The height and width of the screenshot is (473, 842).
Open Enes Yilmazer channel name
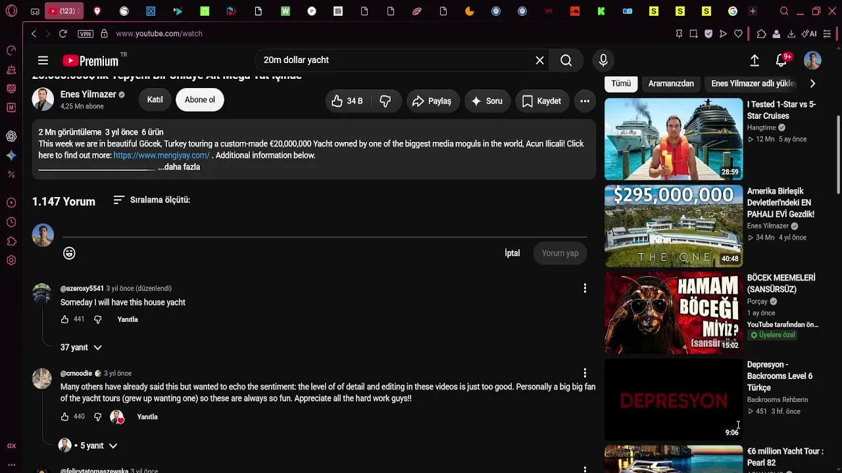pyautogui.click(x=88, y=95)
